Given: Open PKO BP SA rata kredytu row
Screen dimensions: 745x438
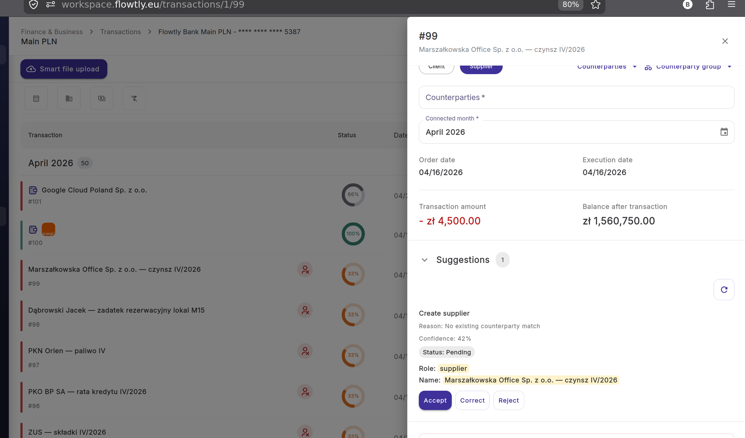Looking at the screenshot, I should (87, 392).
